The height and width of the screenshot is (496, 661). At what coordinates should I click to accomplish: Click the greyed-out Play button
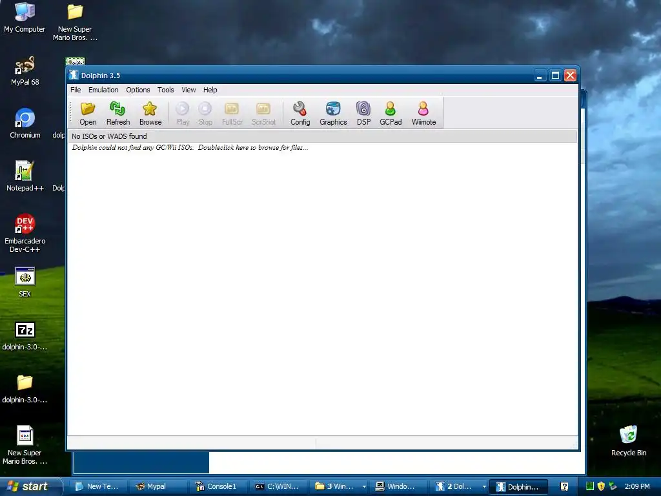[183, 113]
